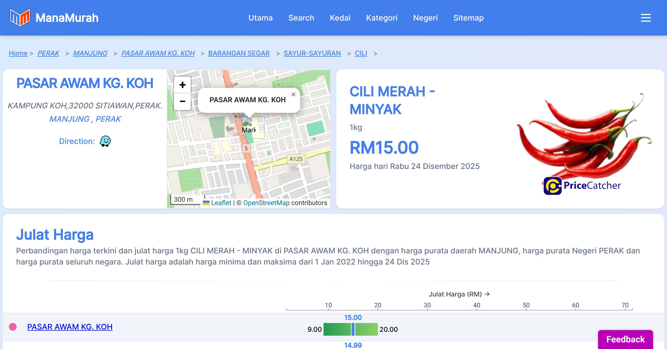
Task: Click the green price range bar
Action: click(x=338, y=329)
